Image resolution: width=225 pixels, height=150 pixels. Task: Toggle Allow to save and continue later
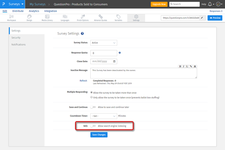(x=93, y=107)
